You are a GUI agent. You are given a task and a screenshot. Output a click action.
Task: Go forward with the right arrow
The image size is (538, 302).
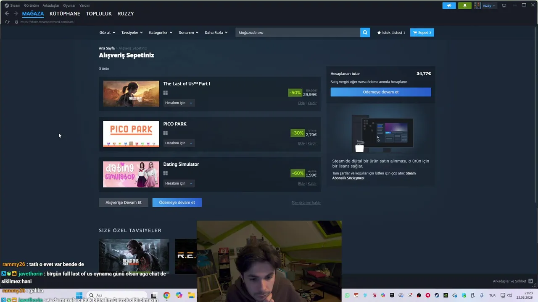(16, 13)
